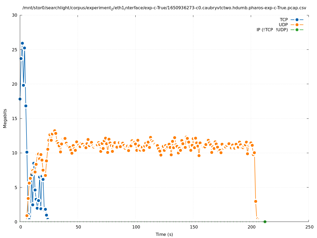This screenshot has height=238, width=317.
Task: Click the 30 tick label on y-axis
Action: click(x=15, y=15)
